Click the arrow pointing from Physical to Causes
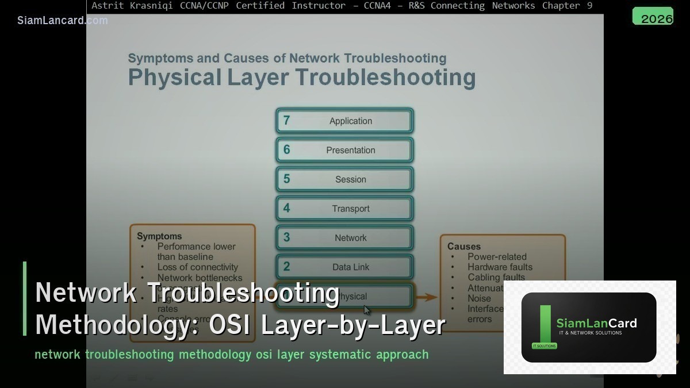The image size is (690, 388). point(425,297)
